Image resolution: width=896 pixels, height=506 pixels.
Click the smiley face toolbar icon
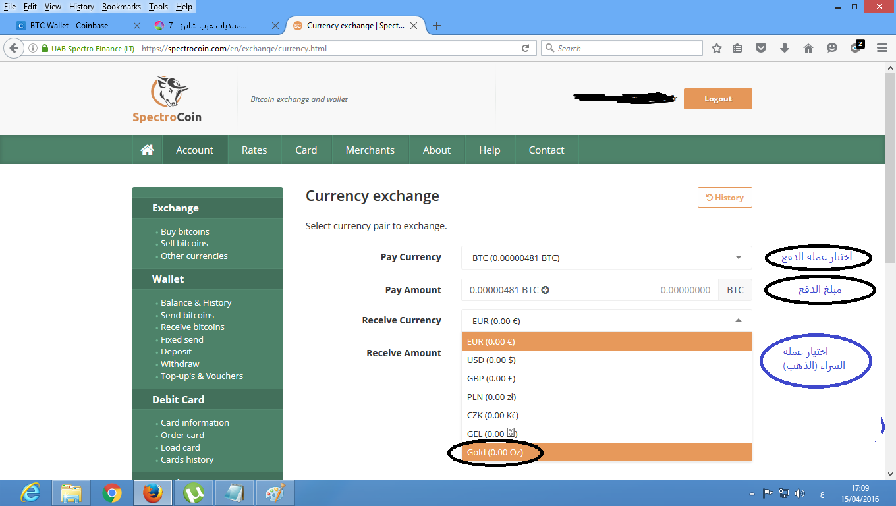[832, 48]
